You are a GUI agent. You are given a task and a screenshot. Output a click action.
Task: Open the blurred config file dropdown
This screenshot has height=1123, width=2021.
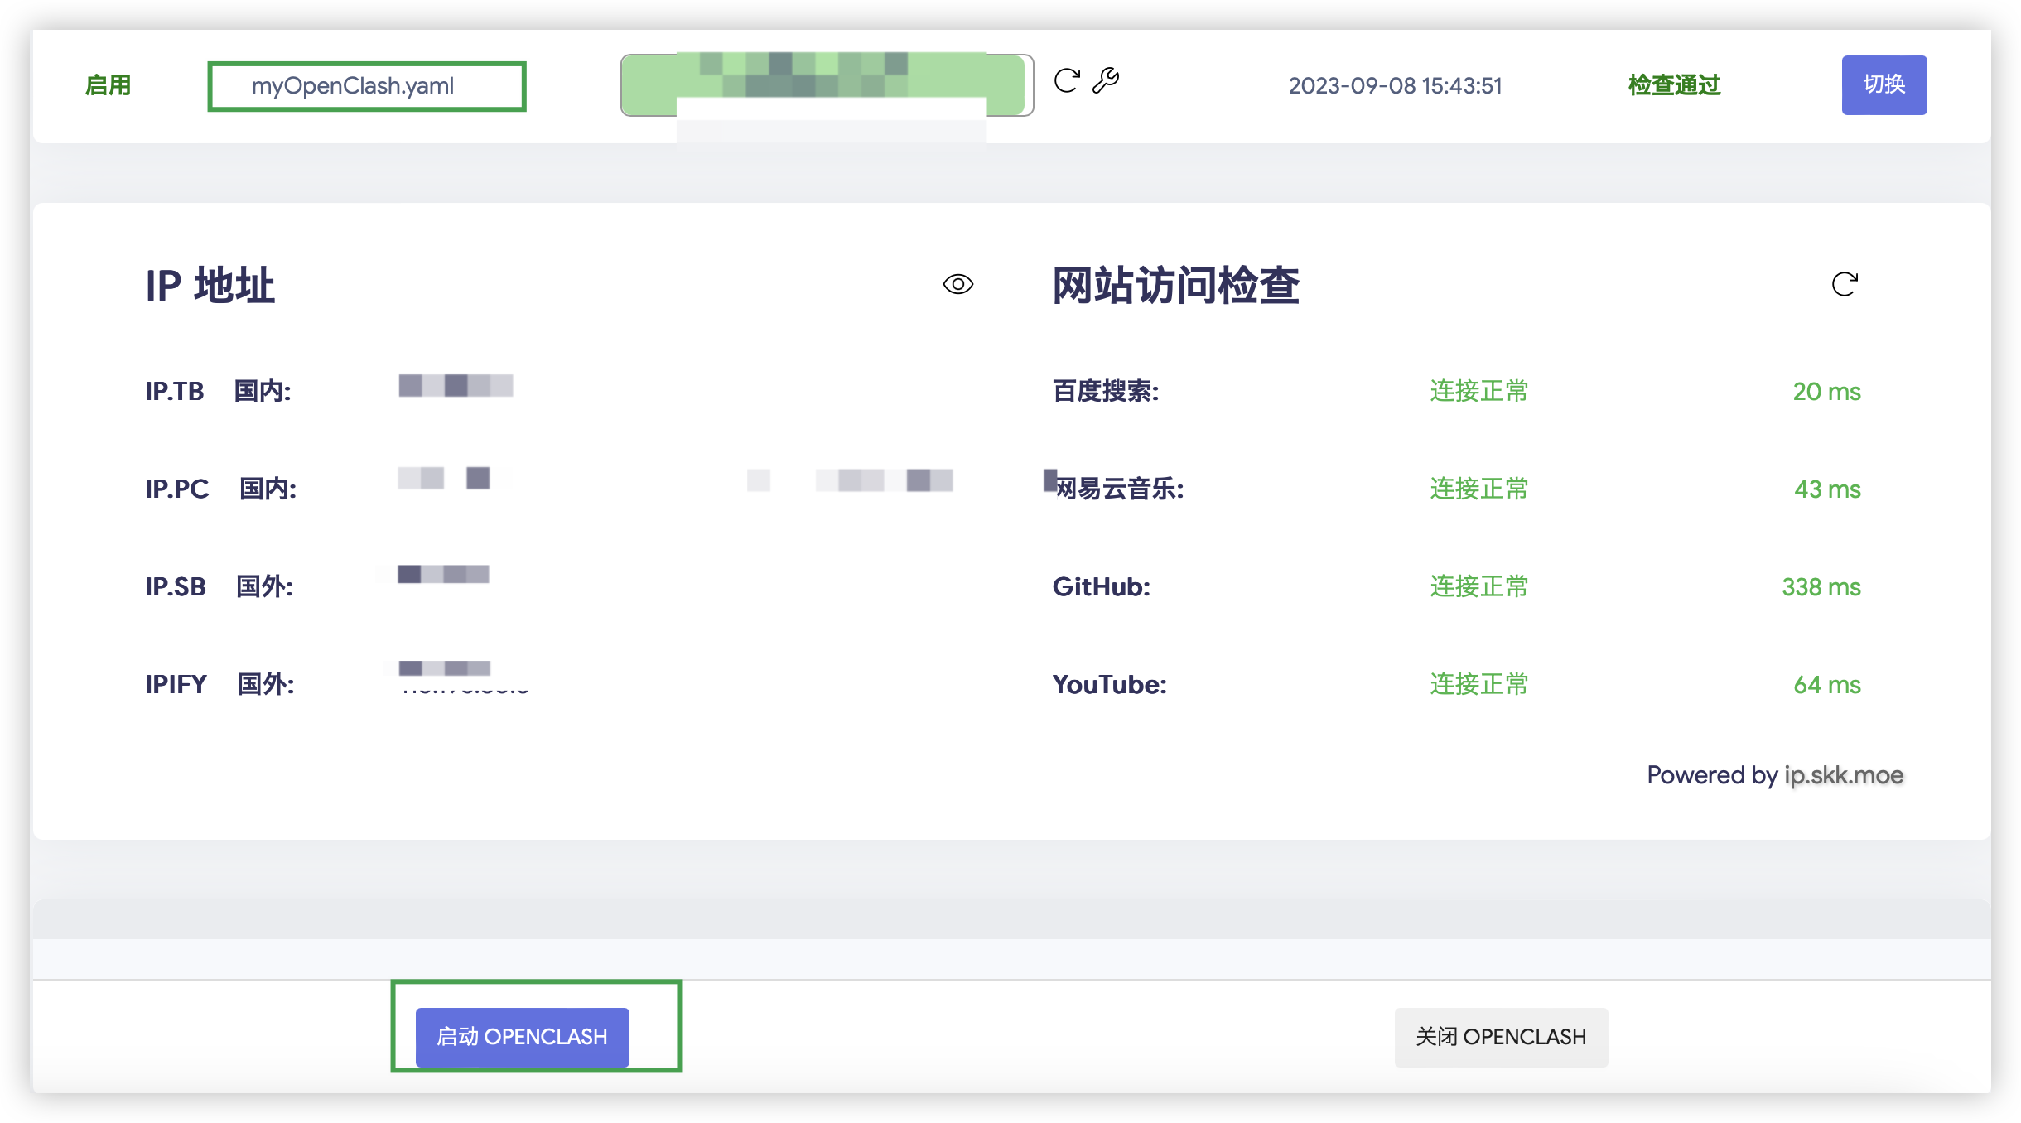(x=826, y=85)
